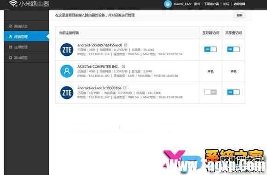Click the lock avatar icon in header

(x=168, y=4)
